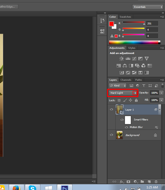Add a Posterize adjustment

[x=128, y=73]
